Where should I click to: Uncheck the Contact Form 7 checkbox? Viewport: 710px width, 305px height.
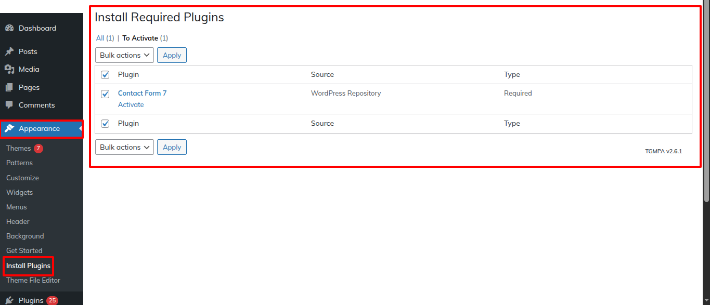point(105,94)
